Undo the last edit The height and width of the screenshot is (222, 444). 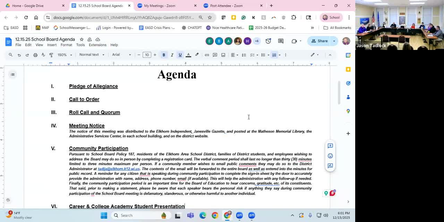[19, 55]
